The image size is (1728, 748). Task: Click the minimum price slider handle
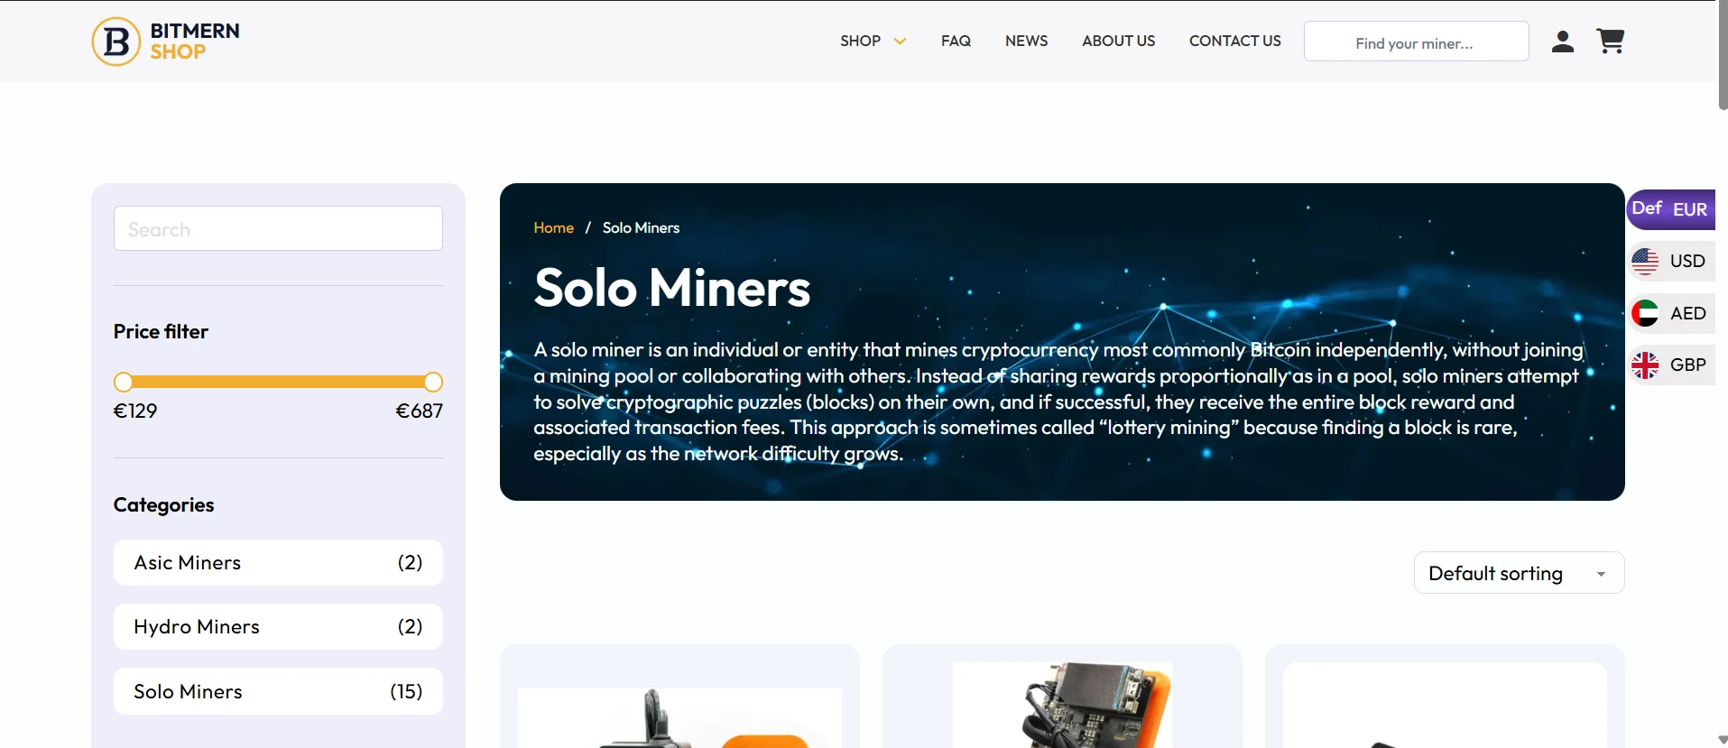[x=124, y=382]
